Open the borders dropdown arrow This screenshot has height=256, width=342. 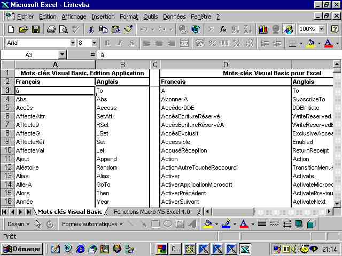pyautogui.click(x=301, y=43)
